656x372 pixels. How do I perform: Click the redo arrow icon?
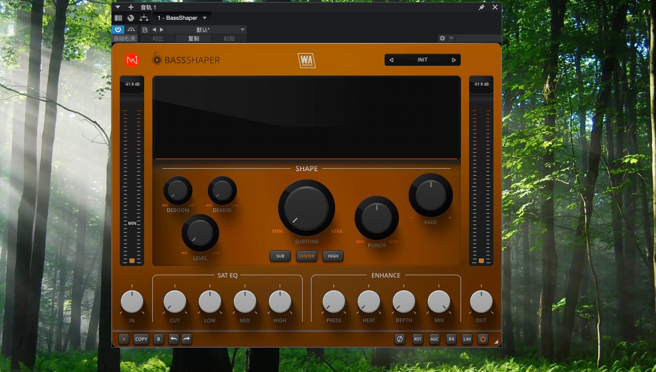187,339
